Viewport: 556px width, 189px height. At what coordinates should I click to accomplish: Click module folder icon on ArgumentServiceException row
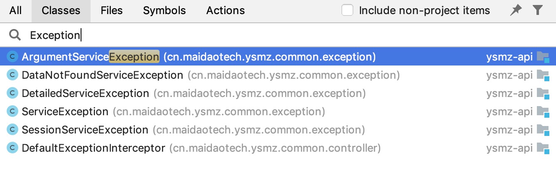coord(543,57)
